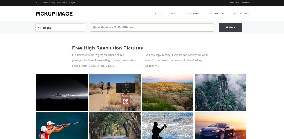Open the misty mountain cliffs photo
This screenshot has width=284, height=139.
tap(220, 92)
